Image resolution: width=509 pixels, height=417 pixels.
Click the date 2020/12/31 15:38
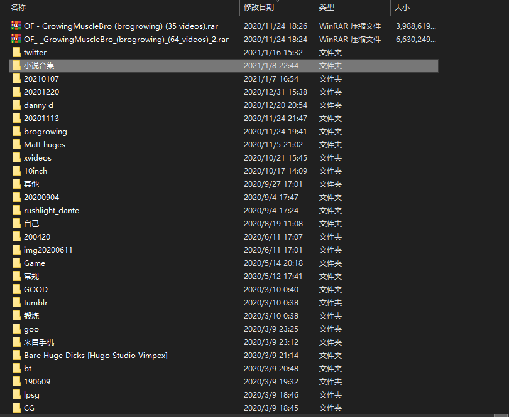tap(275, 92)
